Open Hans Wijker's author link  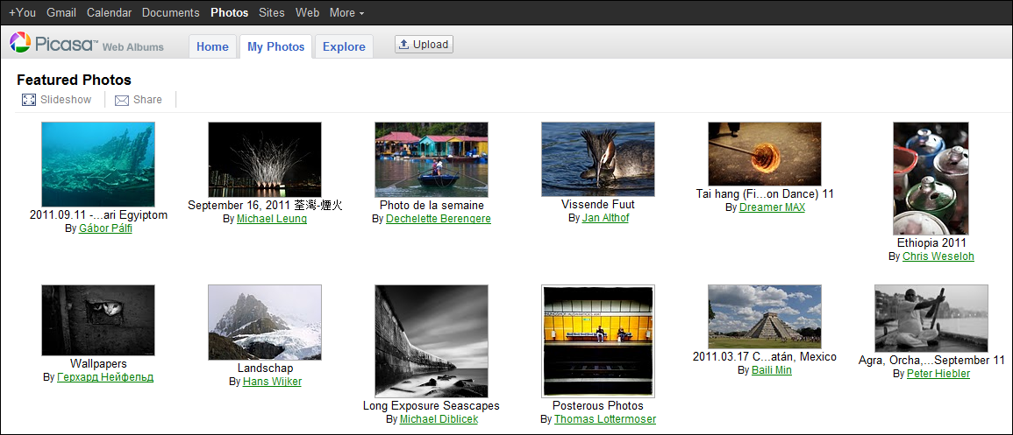click(272, 382)
